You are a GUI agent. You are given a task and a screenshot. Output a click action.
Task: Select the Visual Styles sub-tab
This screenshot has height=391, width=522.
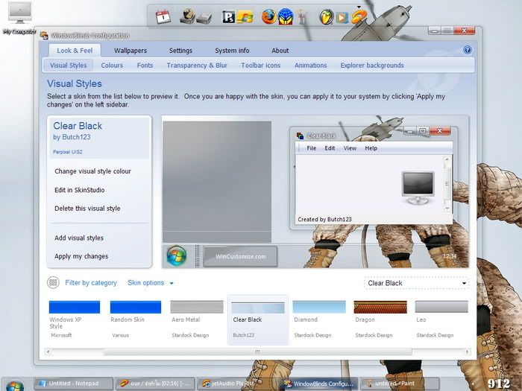(x=69, y=66)
